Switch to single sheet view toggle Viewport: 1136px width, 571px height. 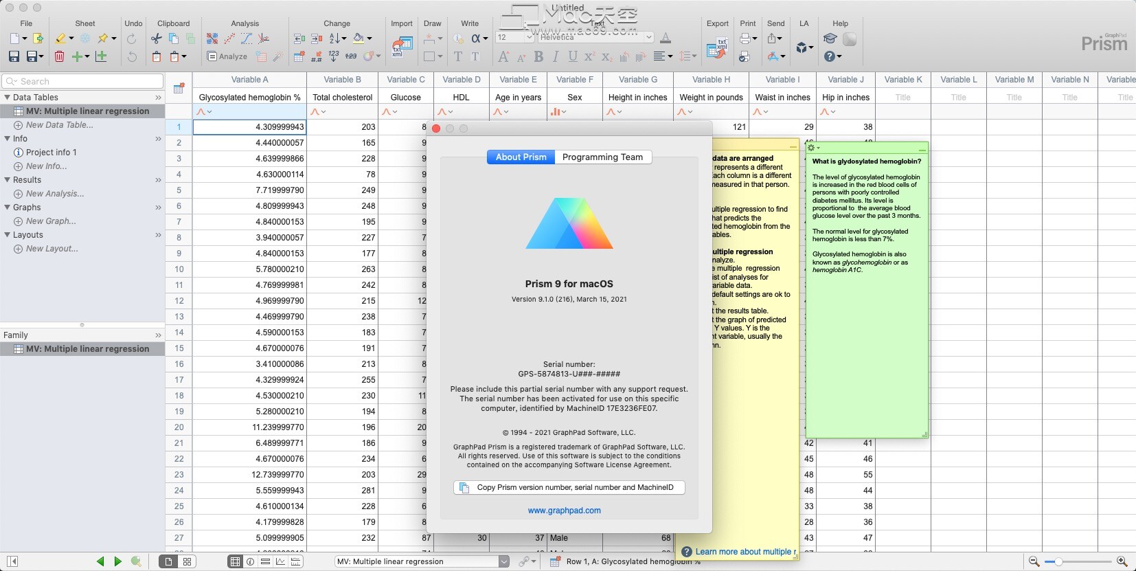pos(168,561)
